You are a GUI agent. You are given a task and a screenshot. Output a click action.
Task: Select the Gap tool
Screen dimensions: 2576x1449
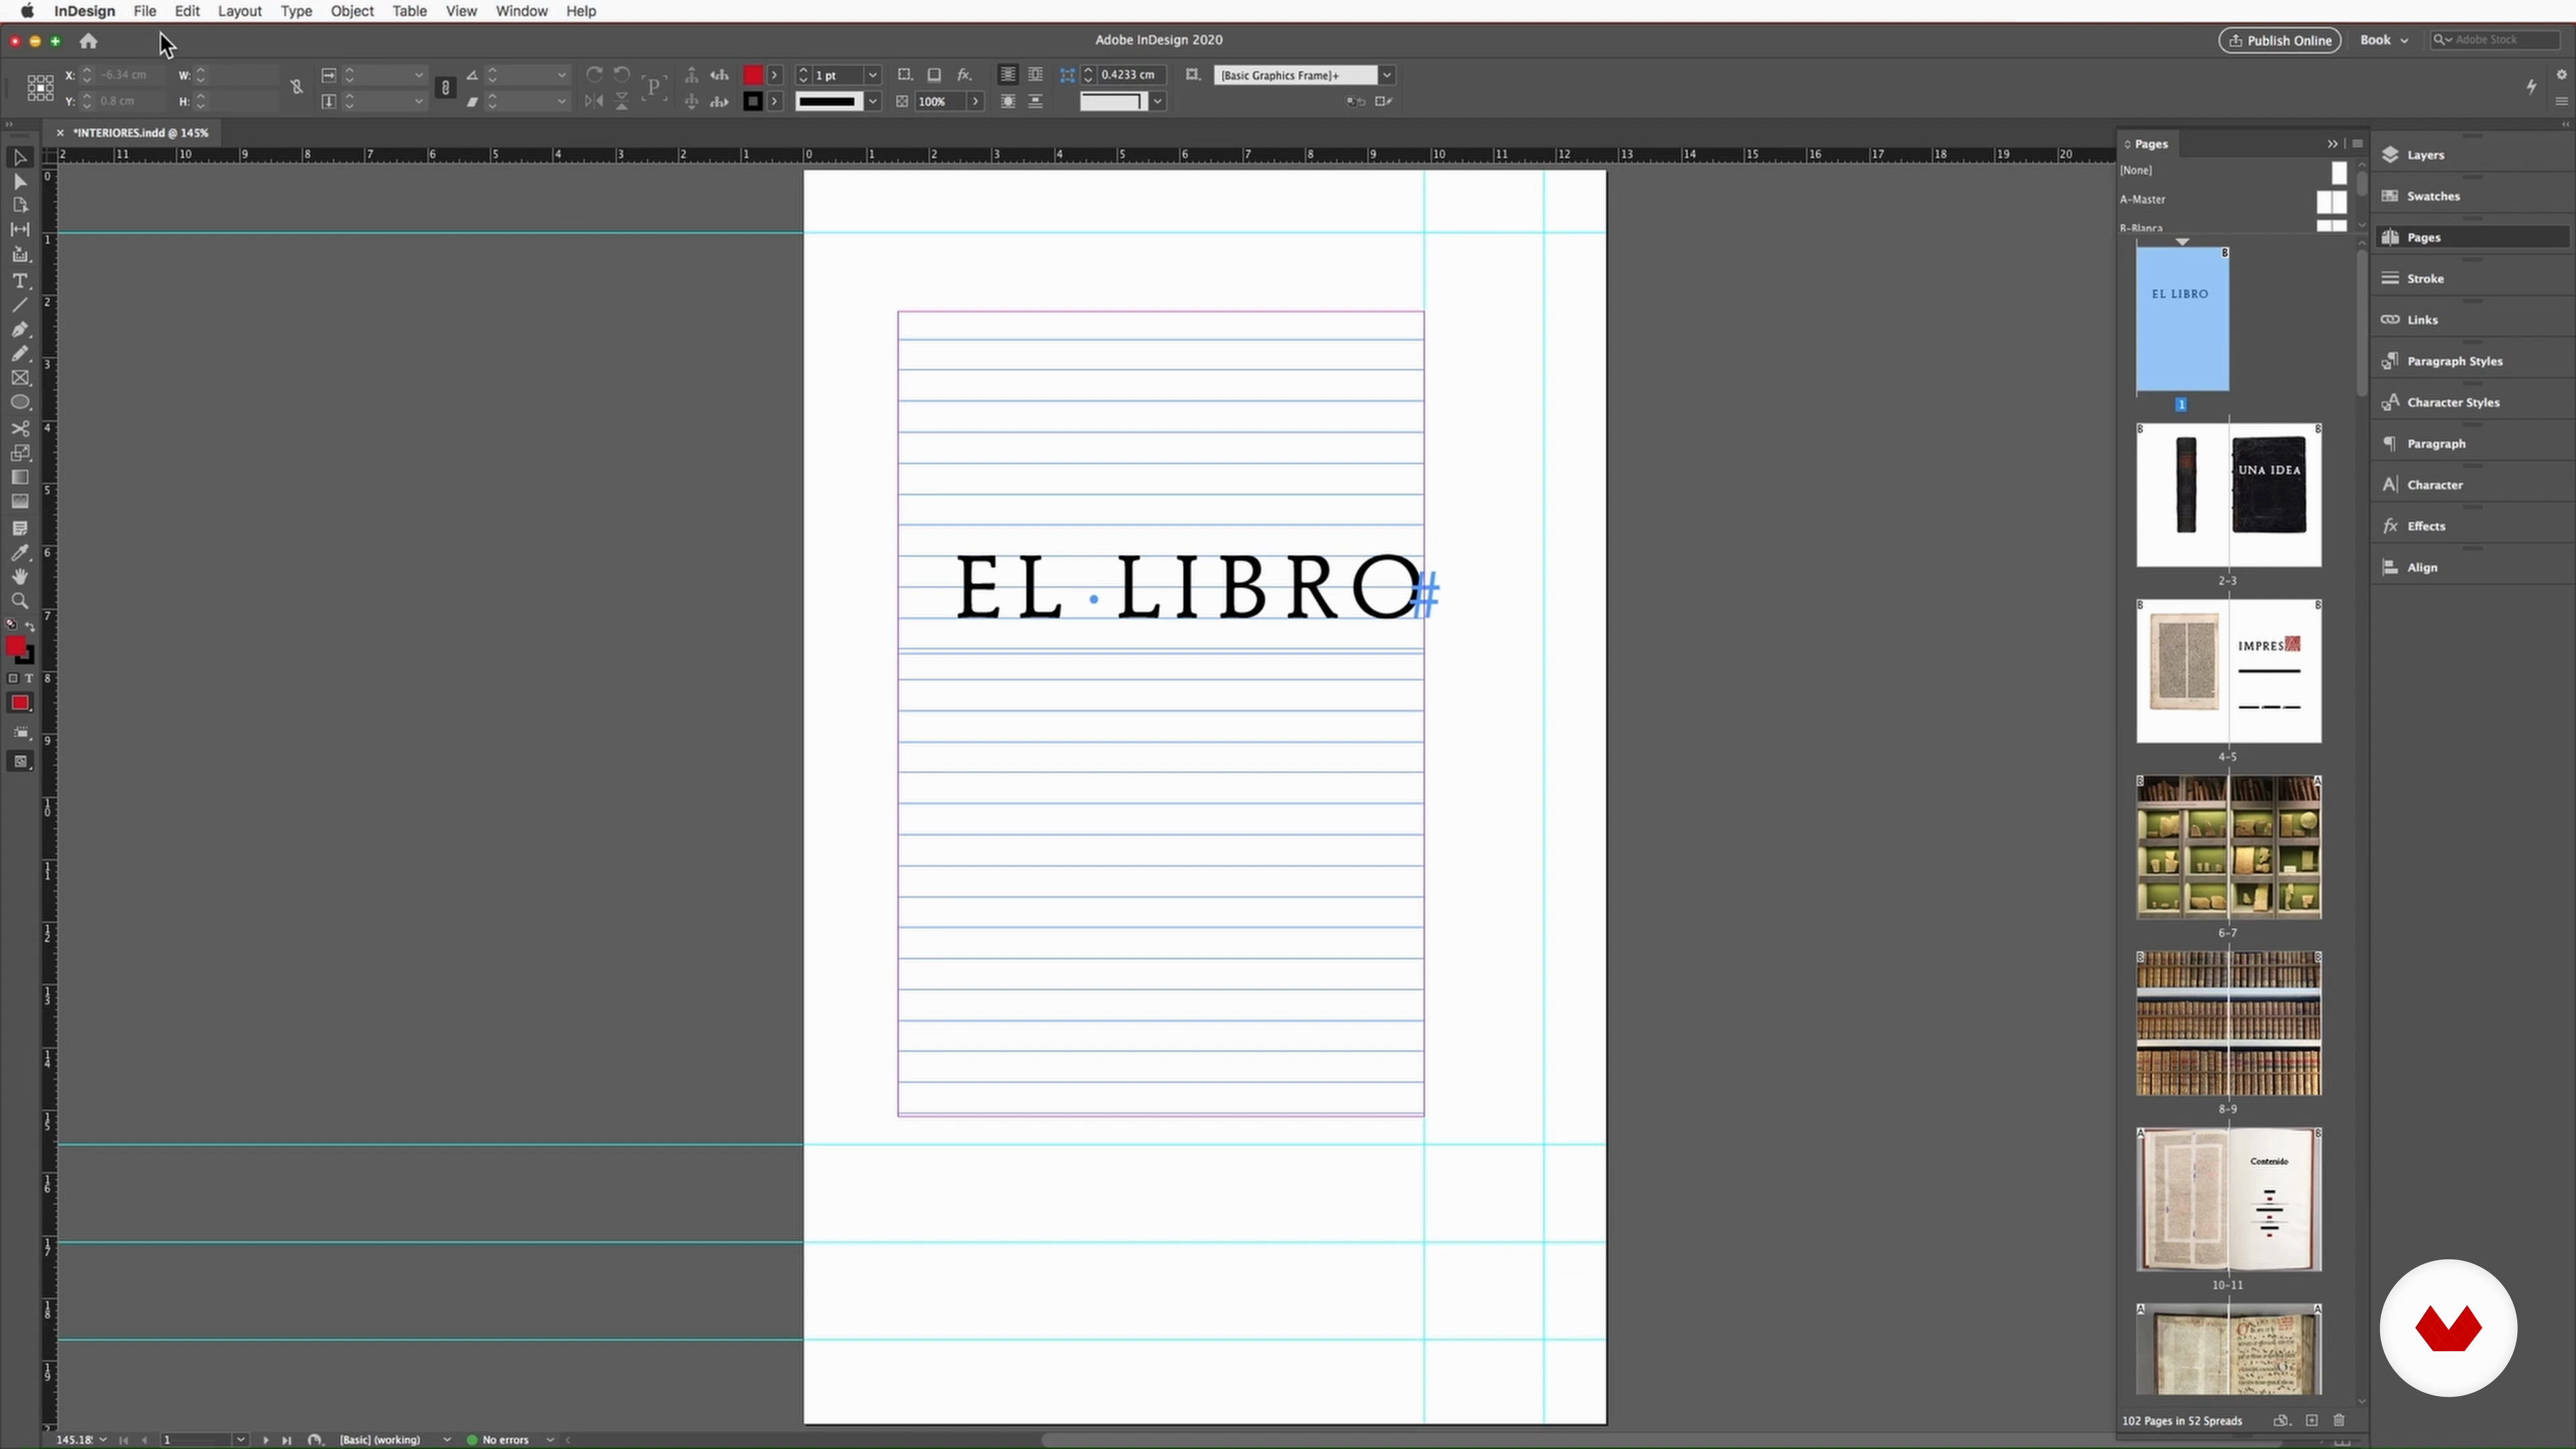click(x=19, y=229)
